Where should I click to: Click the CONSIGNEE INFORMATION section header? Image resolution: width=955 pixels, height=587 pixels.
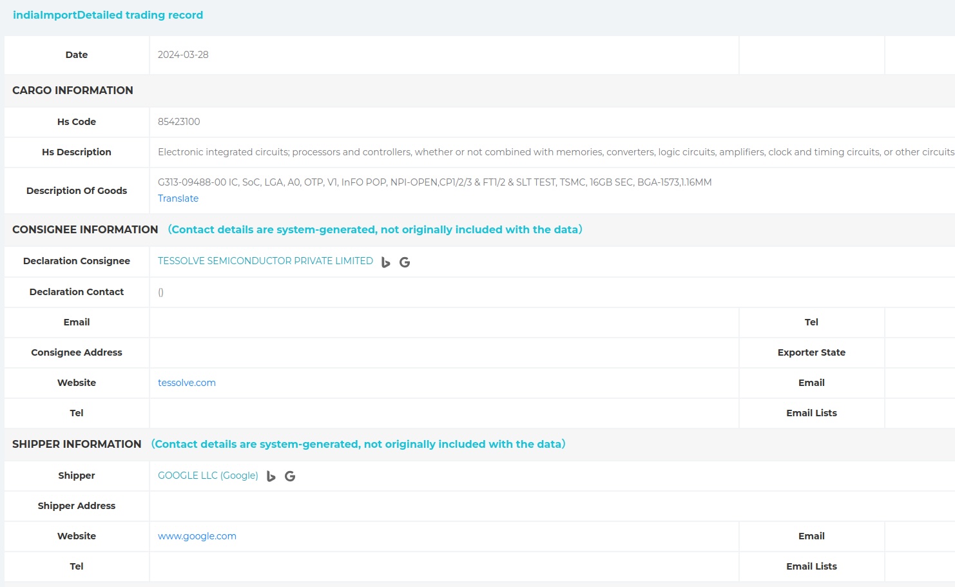coord(85,229)
